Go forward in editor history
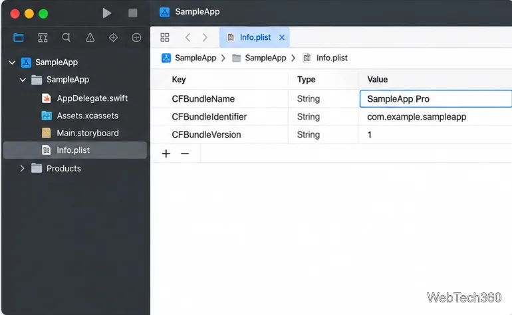512x315 pixels. pyautogui.click(x=205, y=37)
